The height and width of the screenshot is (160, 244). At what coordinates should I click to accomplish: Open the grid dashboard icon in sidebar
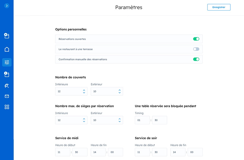click(x=7, y=107)
